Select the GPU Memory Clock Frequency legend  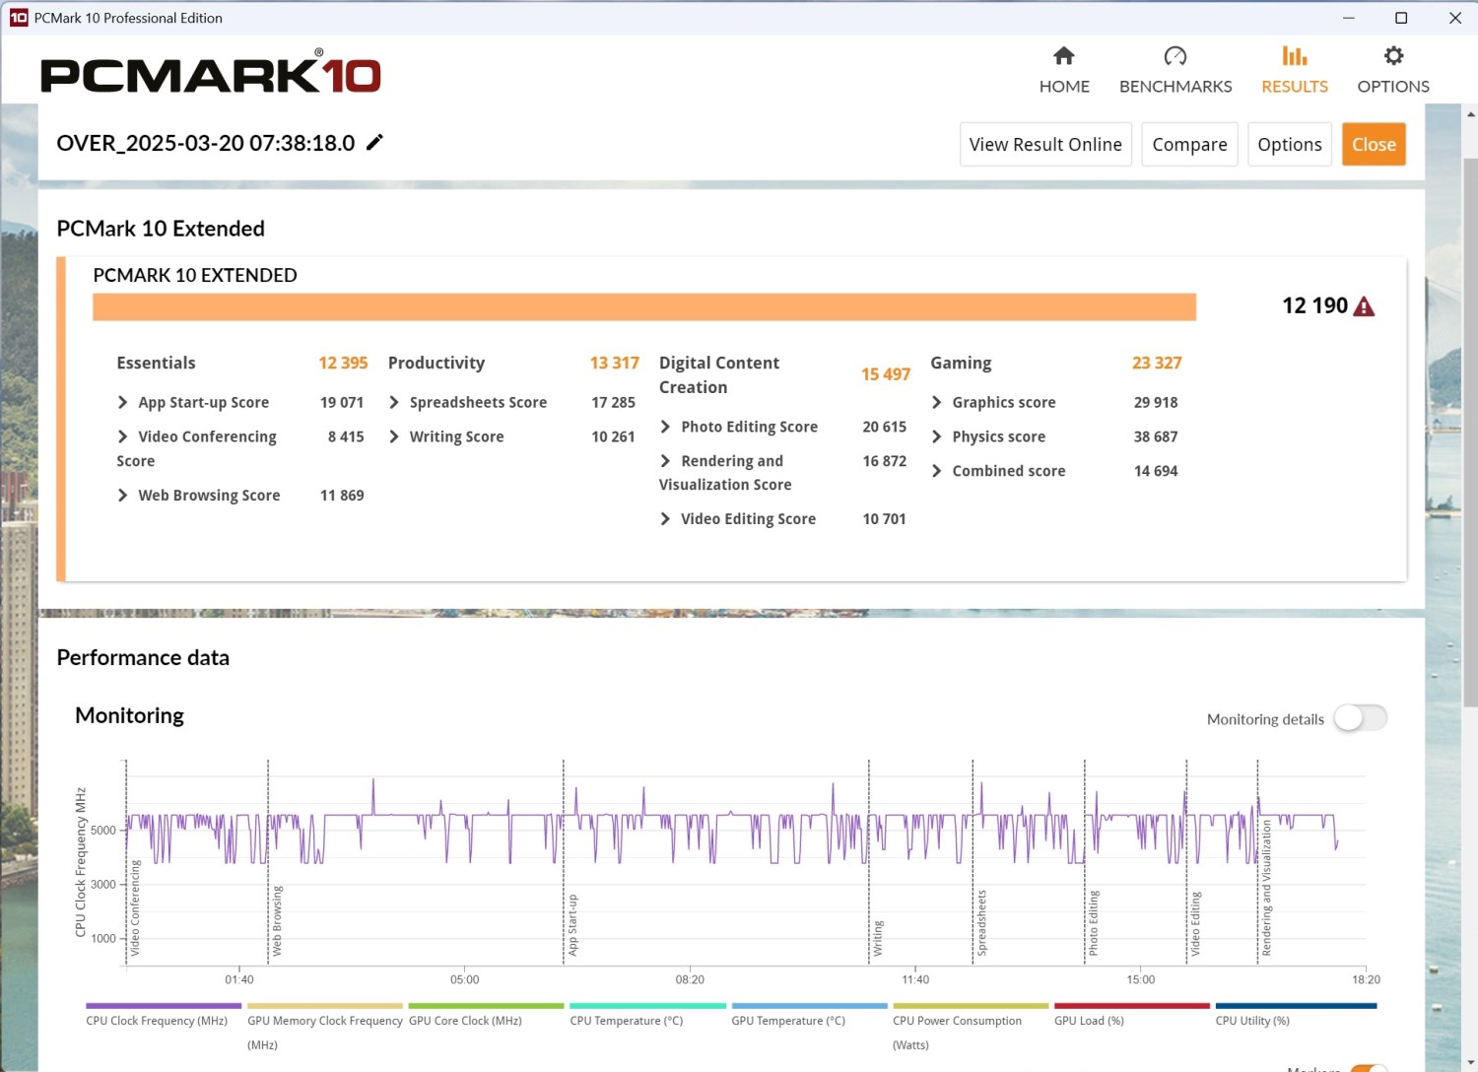click(325, 1026)
